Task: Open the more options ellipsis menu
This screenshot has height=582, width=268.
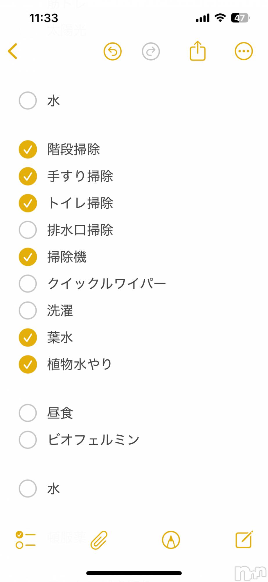Action: coord(244,52)
